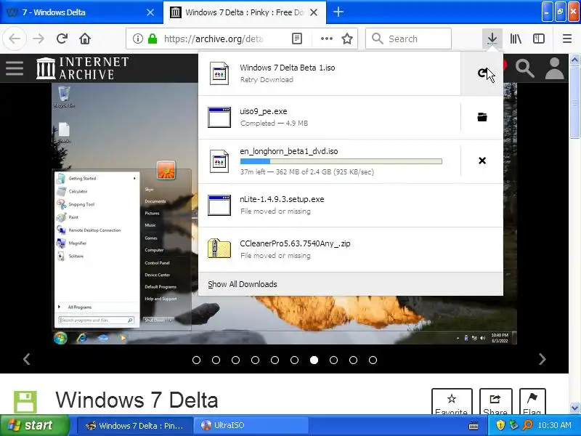Open the Internet Archive user account icon
581x436 pixels.
point(554,68)
